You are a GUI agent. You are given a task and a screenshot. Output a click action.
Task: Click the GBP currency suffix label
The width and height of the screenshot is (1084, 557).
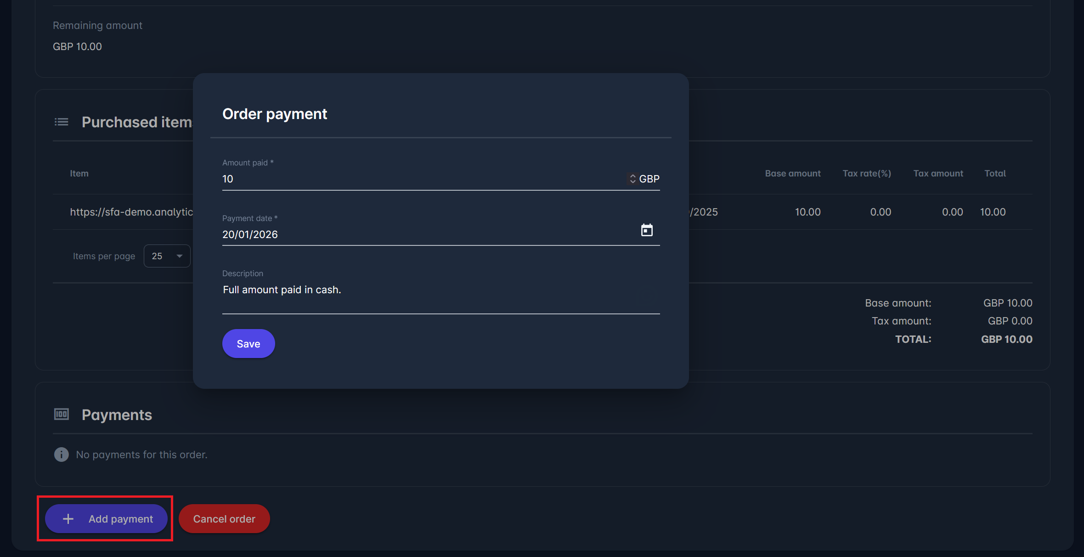649,179
